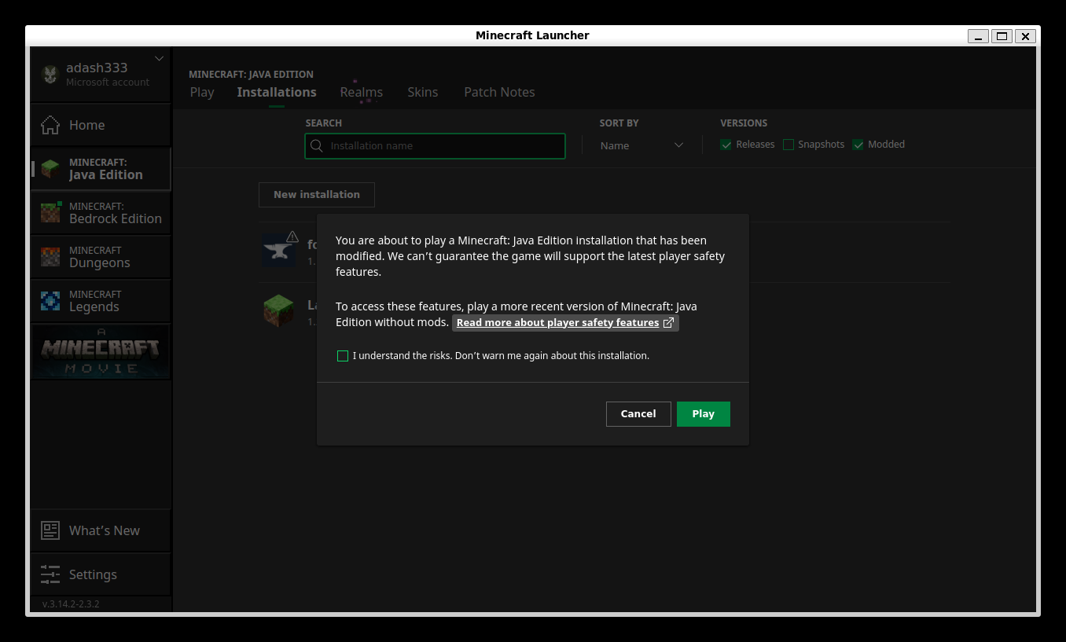
Task: Open What's New
Action: click(x=101, y=530)
